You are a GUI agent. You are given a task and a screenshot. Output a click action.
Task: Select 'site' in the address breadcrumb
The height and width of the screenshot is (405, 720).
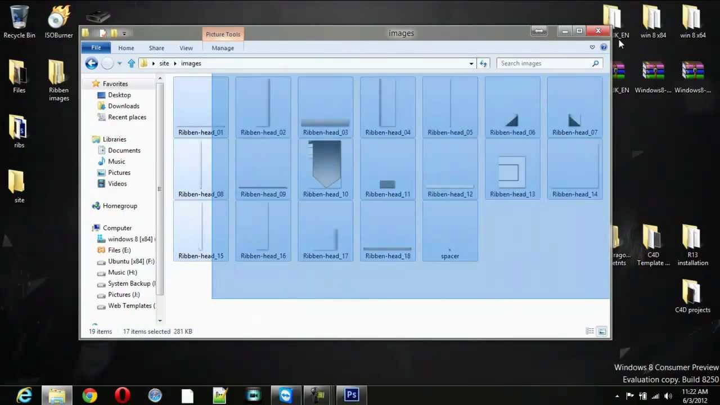(x=164, y=64)
